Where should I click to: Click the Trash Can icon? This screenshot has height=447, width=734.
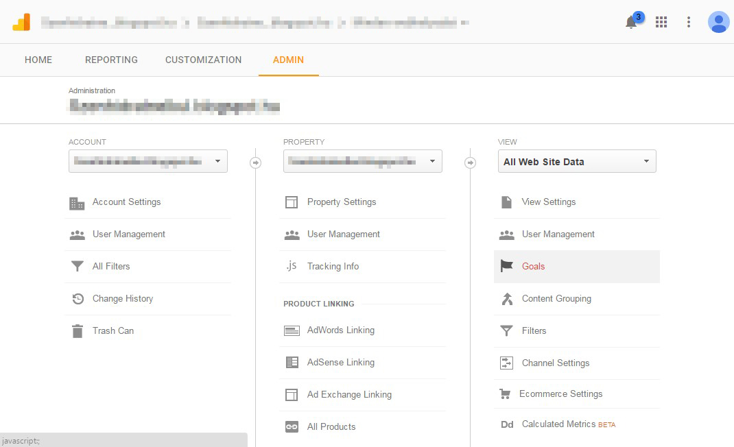(77, 330)
